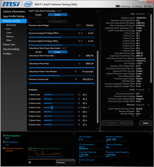The image size is (154, 167).
Task: Show info for Processor Input Voltage
Action: pyautogui.click(x=77, y=25)
